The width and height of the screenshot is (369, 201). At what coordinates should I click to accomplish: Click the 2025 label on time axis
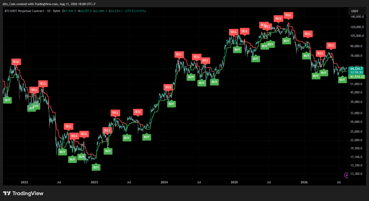(234, 182)
